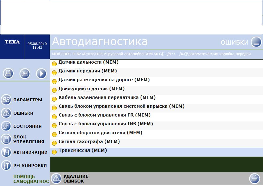Viewport: 263px width, 186px height.
Task: Click the Автодиагностика title
Action: (100, 41)
